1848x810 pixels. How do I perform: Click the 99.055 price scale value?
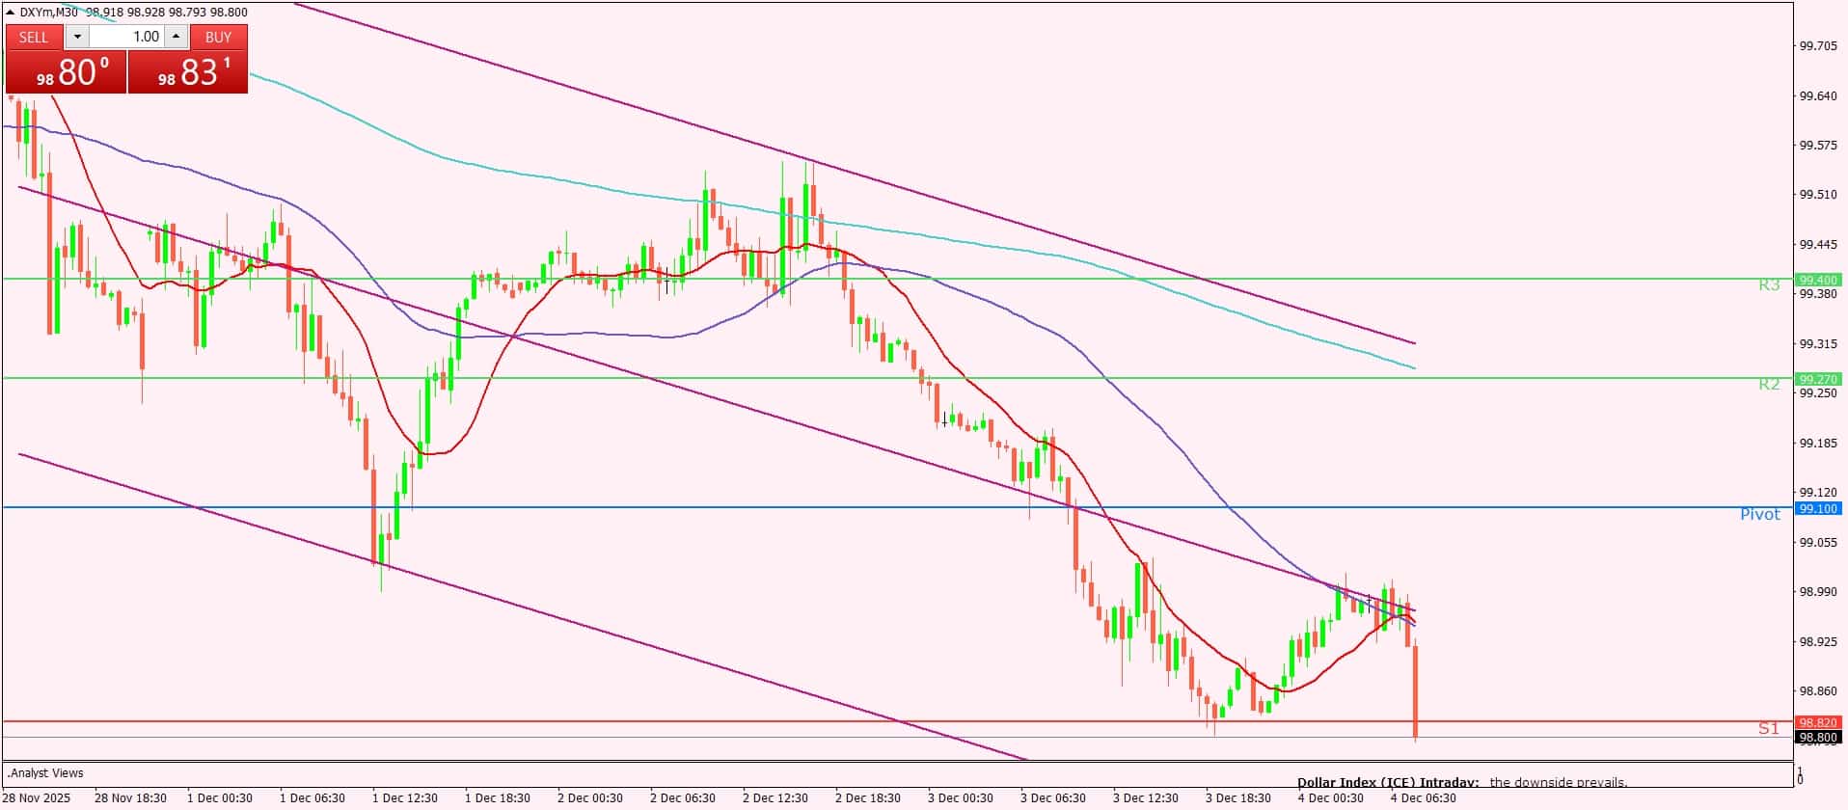coord(1817,543)
